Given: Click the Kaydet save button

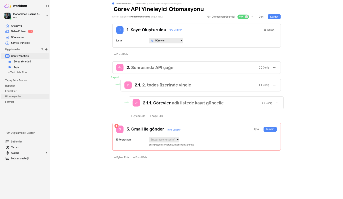Looking at the screenshot, I should pos(274,17).
